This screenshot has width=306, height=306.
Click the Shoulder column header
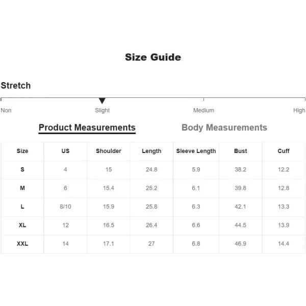(109, 151)
